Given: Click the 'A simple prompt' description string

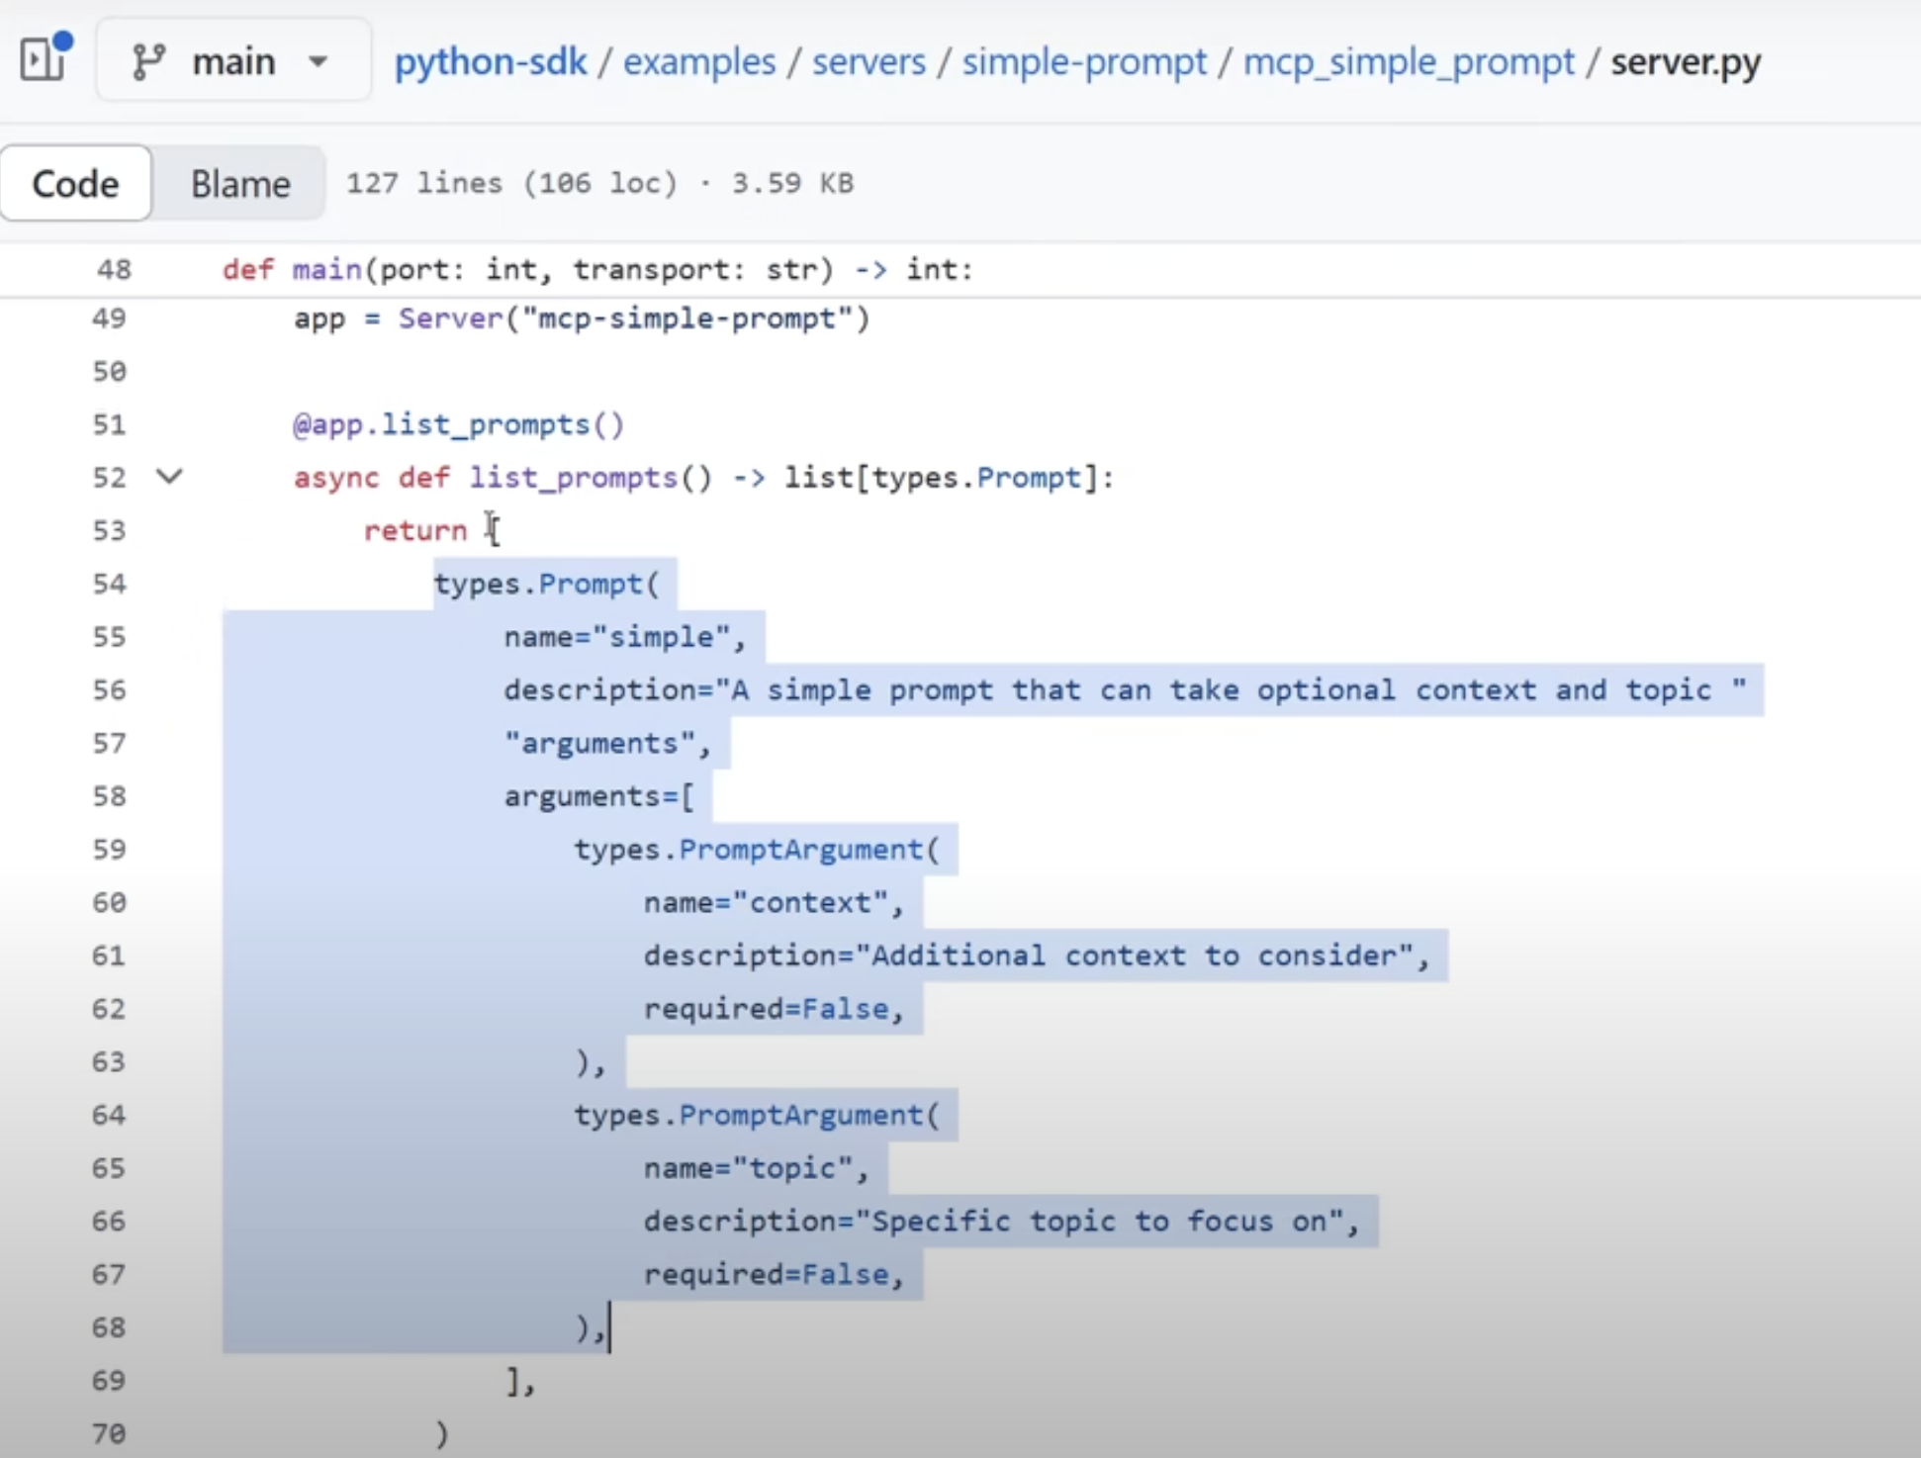Looking at the screenshot, I should coord(1126,689).
